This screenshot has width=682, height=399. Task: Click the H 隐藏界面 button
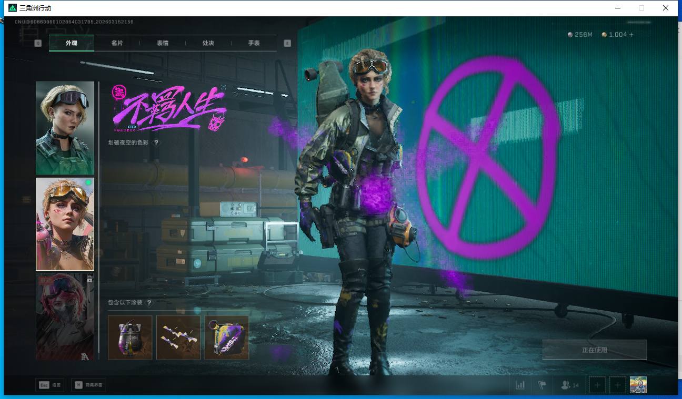(x=88, y=385)
